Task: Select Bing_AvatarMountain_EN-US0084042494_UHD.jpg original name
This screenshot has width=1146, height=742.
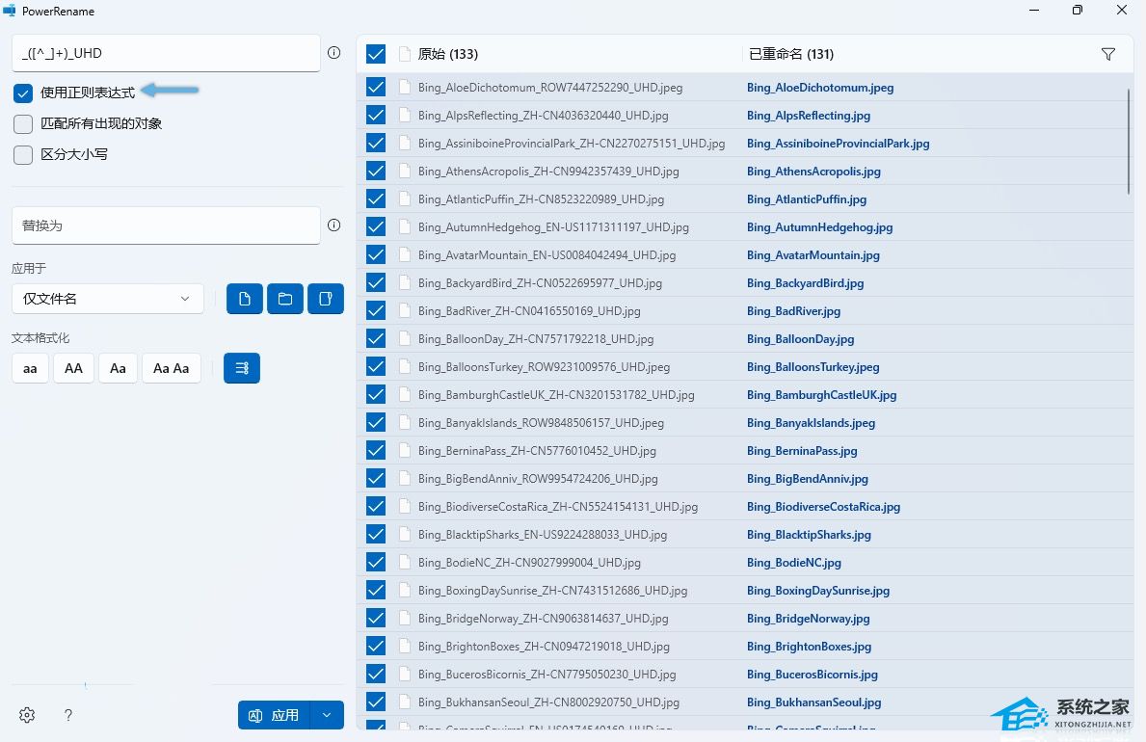Action: point(546,255)
